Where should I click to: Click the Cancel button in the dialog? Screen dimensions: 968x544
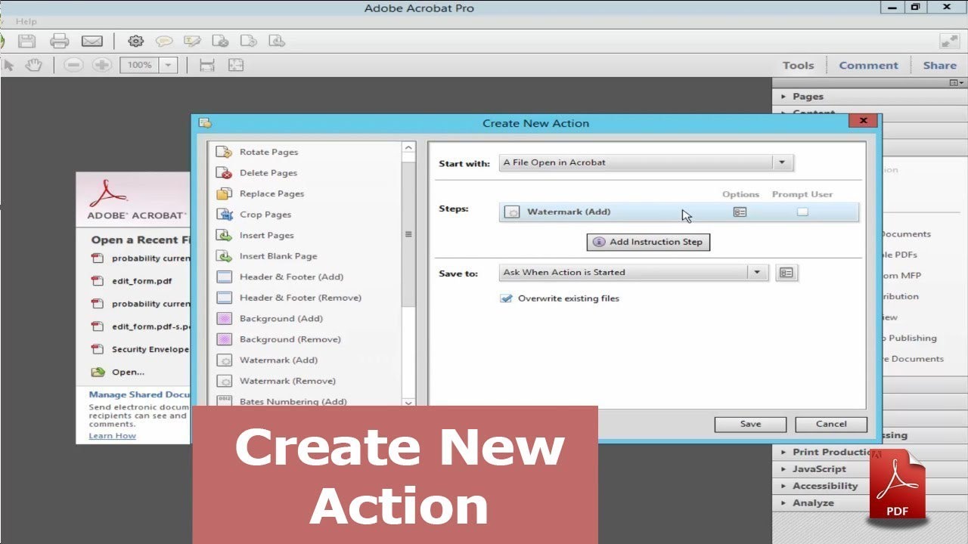(x=831, y=424)
